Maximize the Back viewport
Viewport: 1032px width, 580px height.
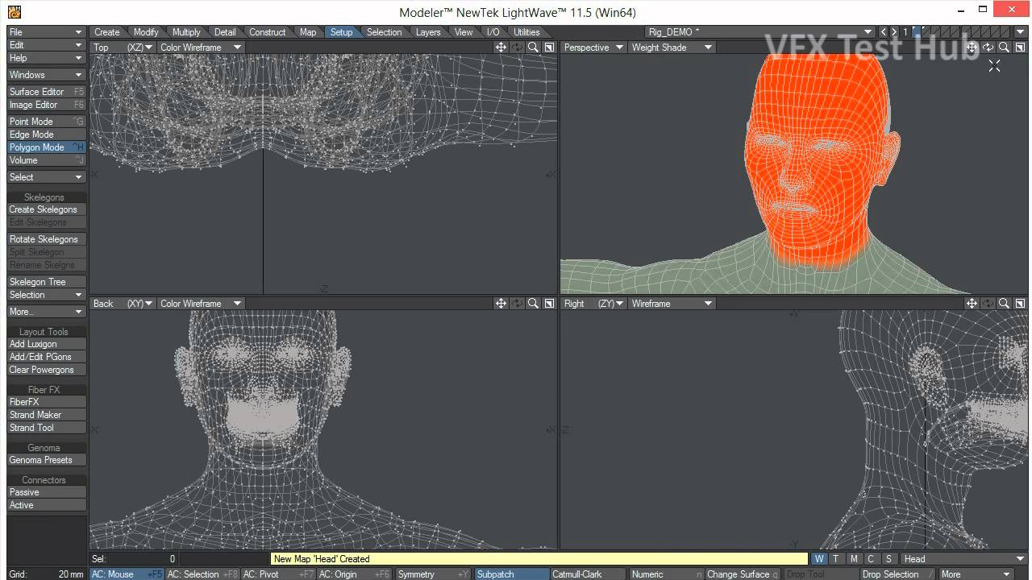(x=549, y=304)
